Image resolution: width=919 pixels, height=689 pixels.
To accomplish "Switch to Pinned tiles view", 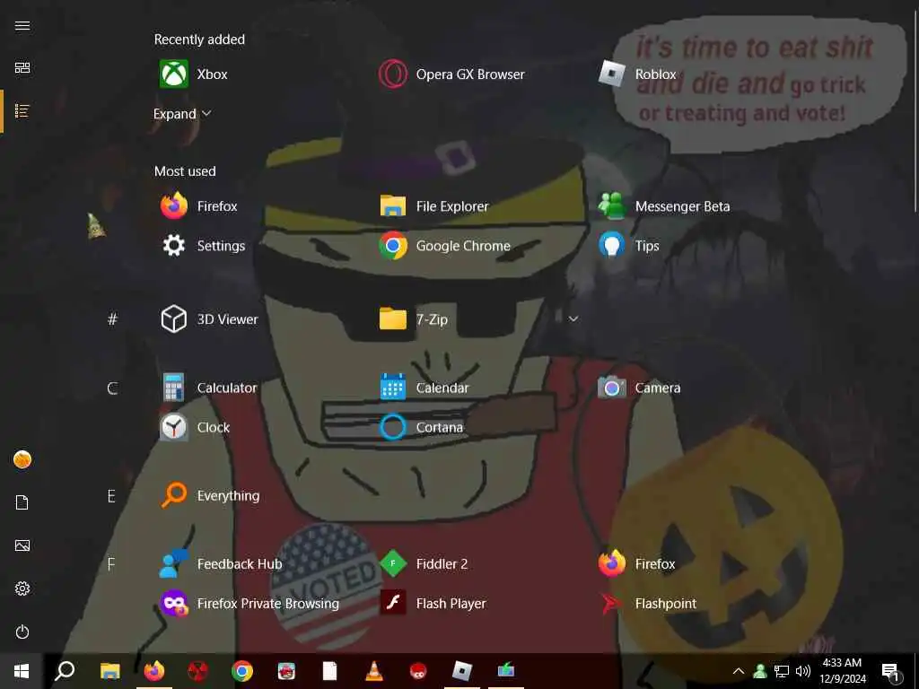I will (22, 68).
